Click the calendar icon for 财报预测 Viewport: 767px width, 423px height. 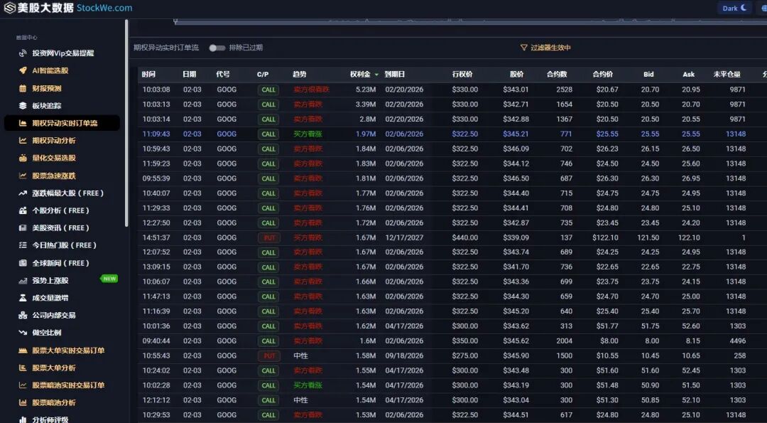coord(23,88)
